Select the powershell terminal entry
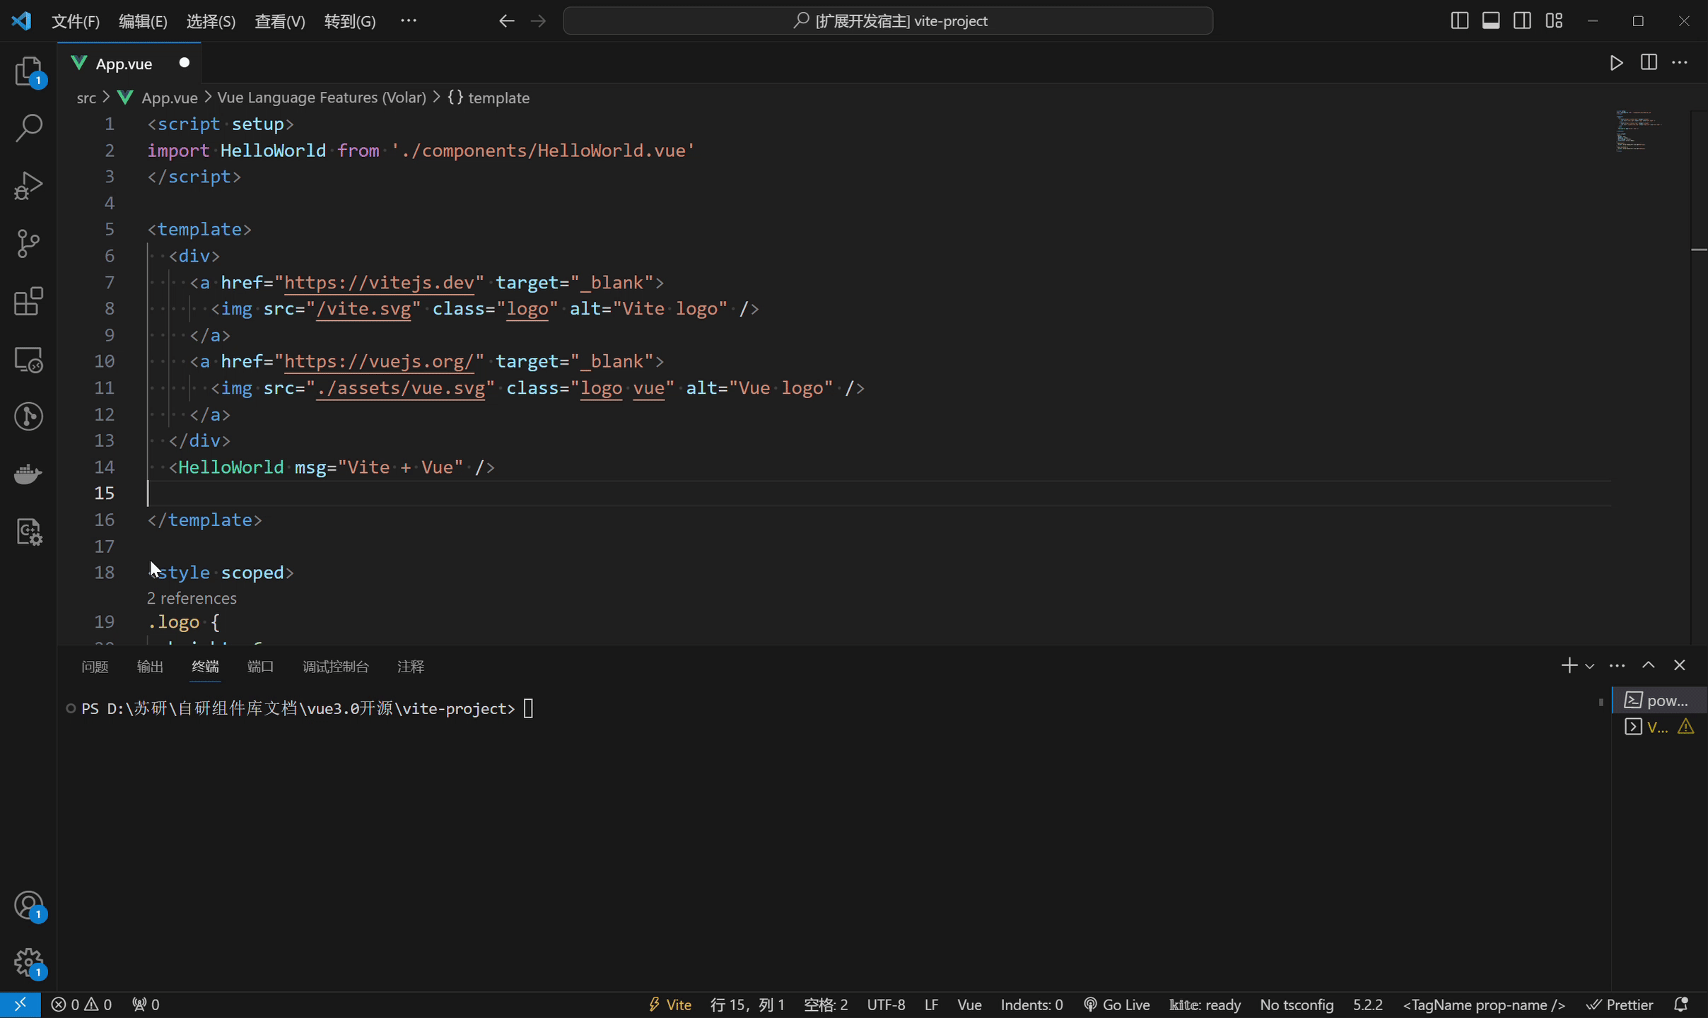 [x=1659, y=701]
